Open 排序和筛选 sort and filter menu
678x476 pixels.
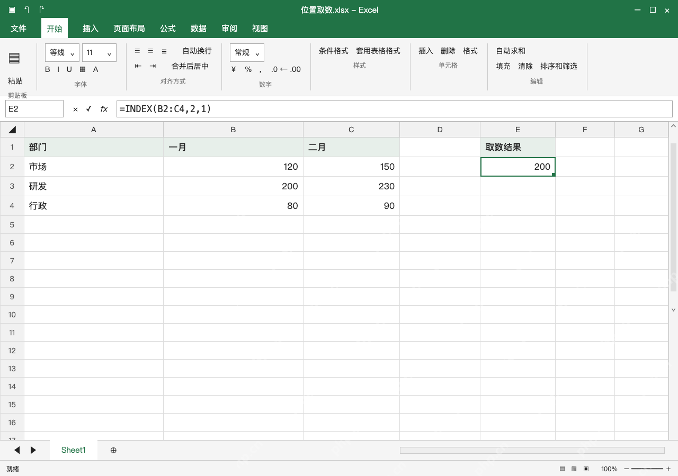coord(559,66)
